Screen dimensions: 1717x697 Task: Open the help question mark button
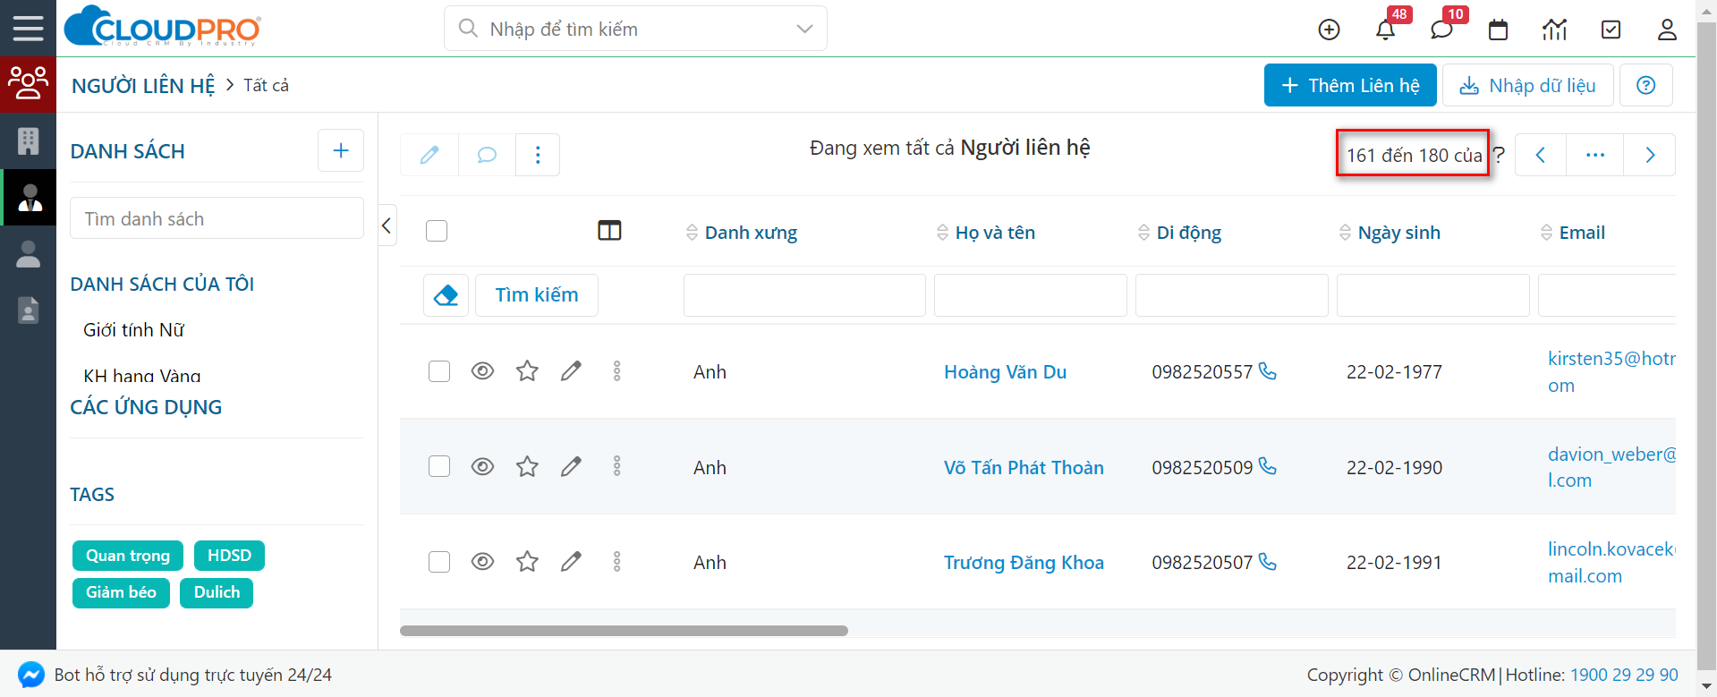(1645, 85)
